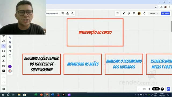This screenshot has width=172, height=97.
Task: Open the help question mark button
Action: (x=162, y=89)
